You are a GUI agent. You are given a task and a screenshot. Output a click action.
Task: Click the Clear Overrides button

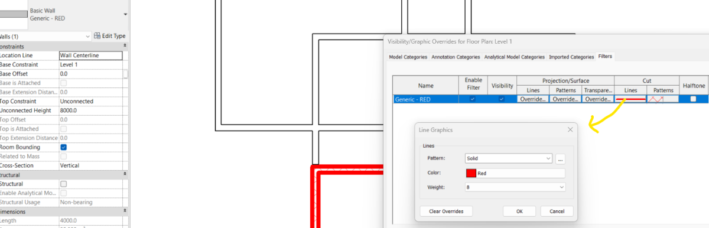tap(445, 211)
